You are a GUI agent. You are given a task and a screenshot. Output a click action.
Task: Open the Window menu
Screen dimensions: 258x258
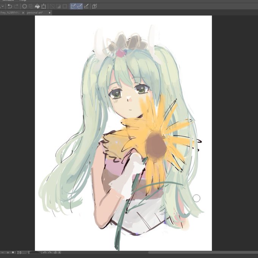pyautogui.click(x=8, y=1)
